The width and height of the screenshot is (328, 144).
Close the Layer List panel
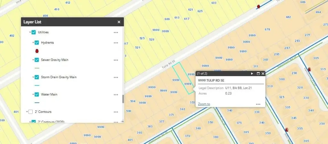[119, 22]
